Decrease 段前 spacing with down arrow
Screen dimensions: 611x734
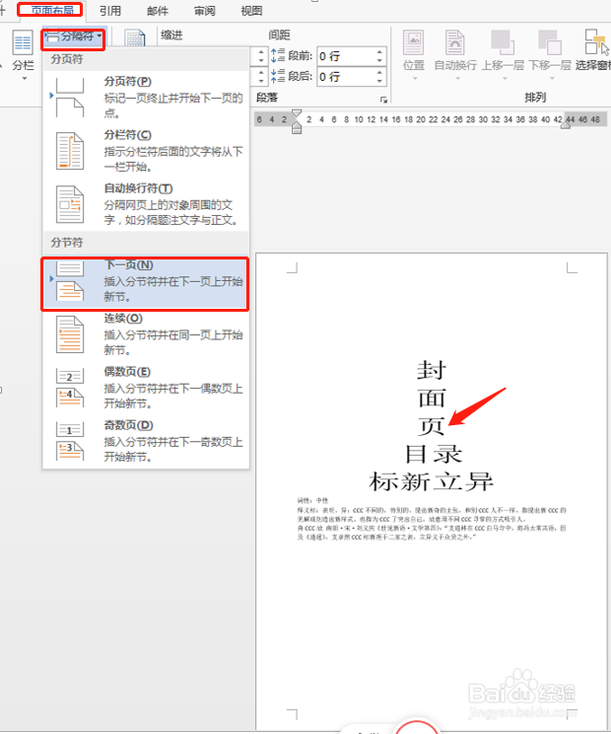click(379, 61)
